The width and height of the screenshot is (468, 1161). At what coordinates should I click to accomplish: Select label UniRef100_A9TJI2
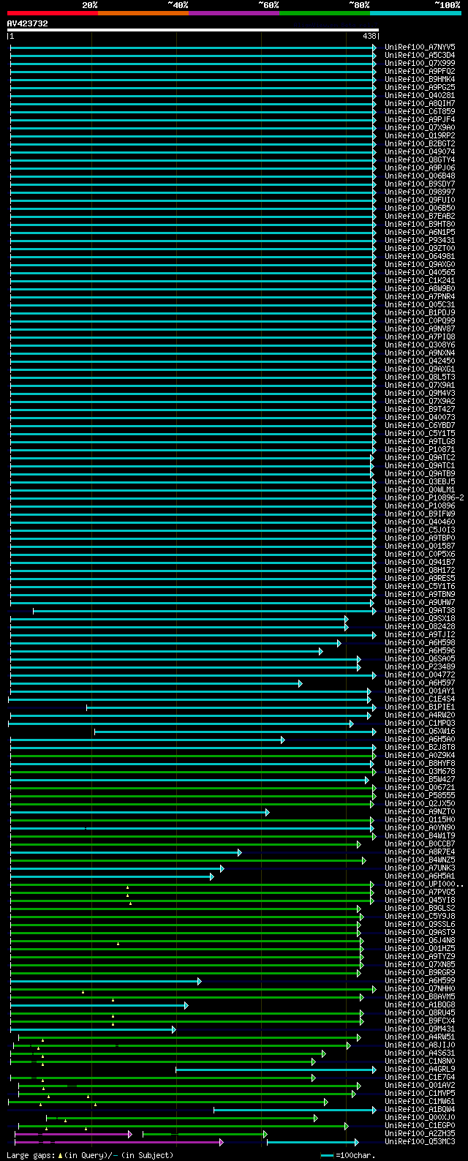coord(420,634)
